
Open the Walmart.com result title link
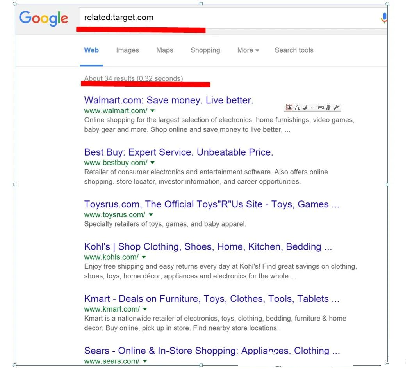click(169, 100)
